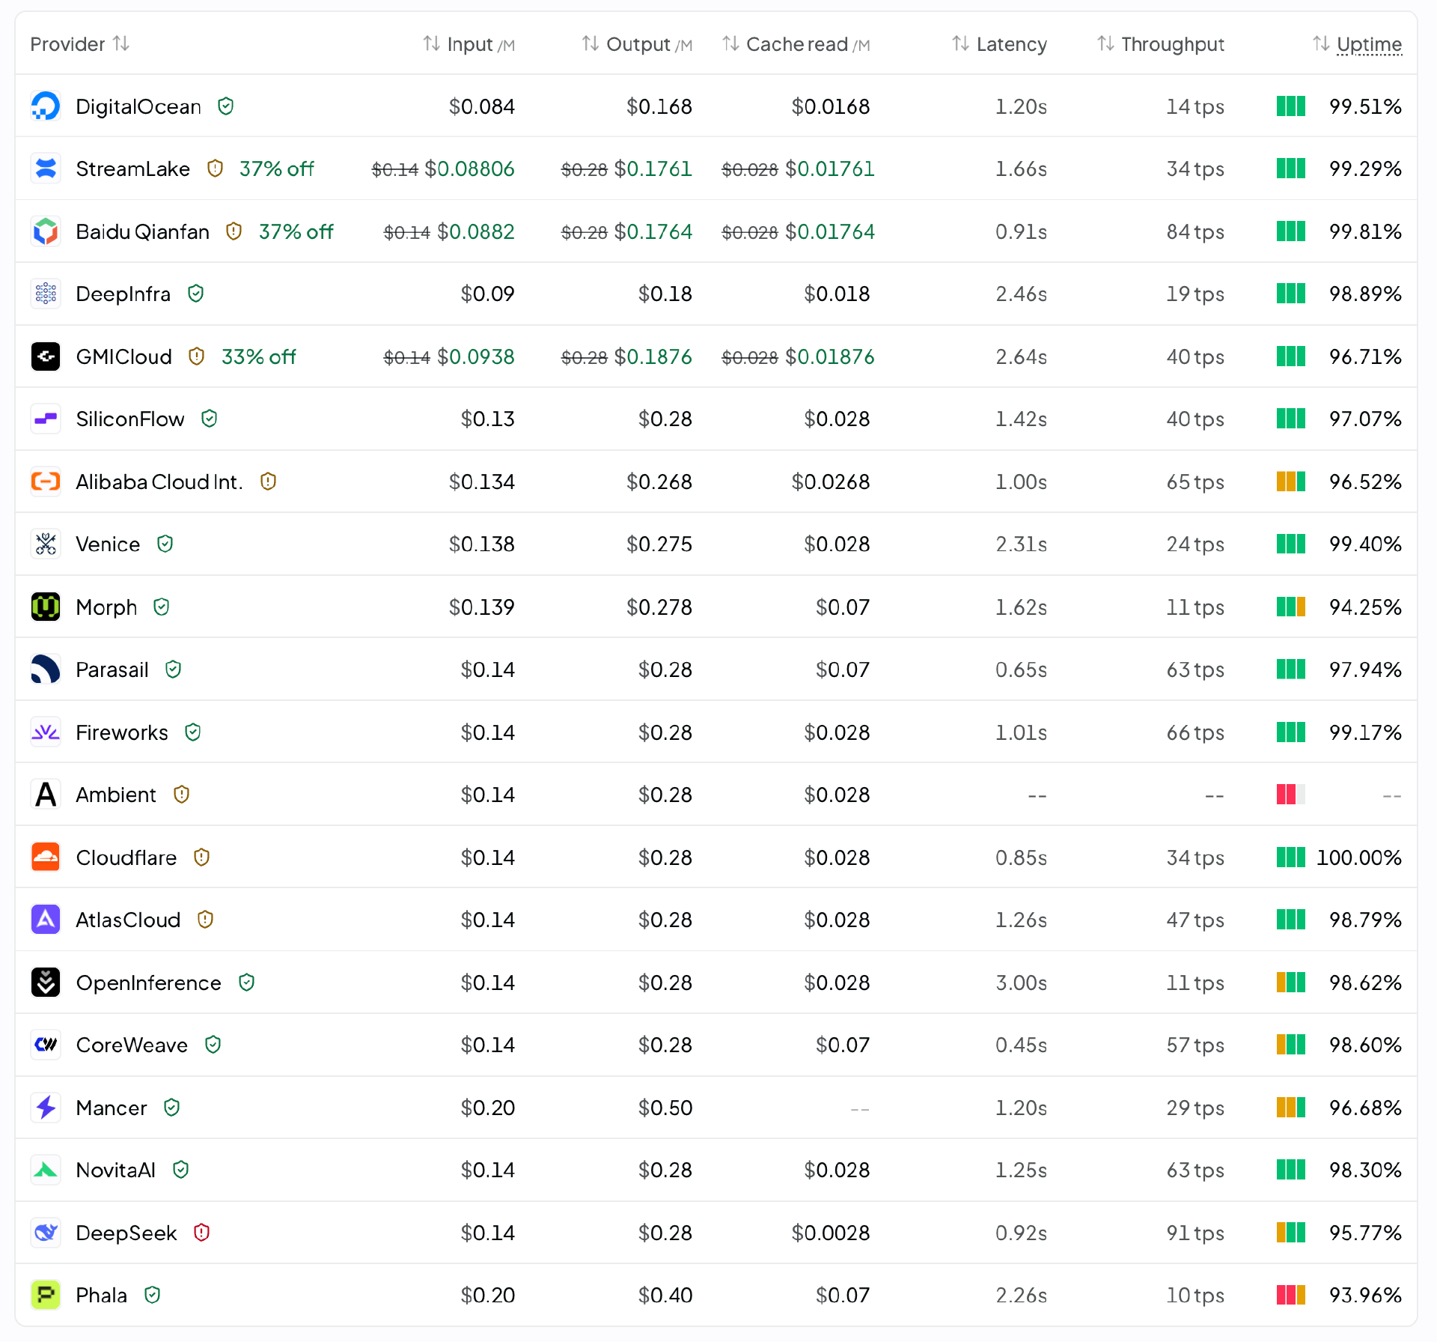
Task: Click Mancer's uptime status bars
Action: pos(1291,1107)
